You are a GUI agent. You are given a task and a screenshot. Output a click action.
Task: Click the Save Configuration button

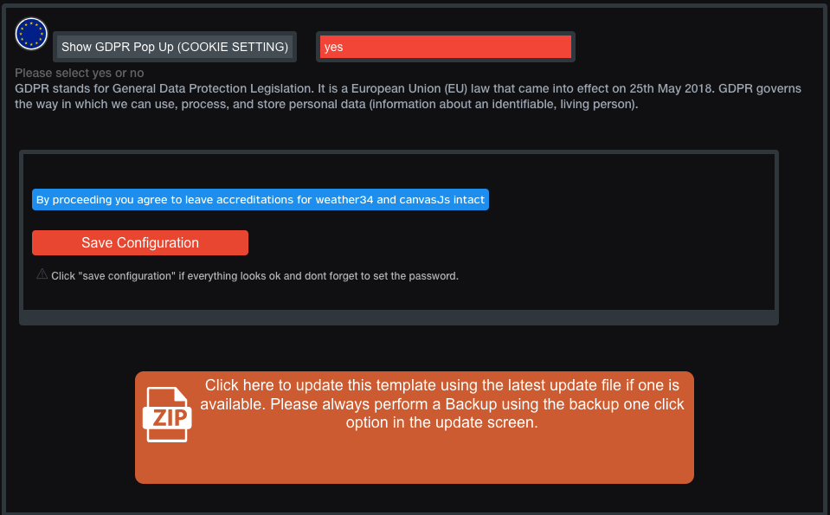pyautogui.click(x=139, y=242)
